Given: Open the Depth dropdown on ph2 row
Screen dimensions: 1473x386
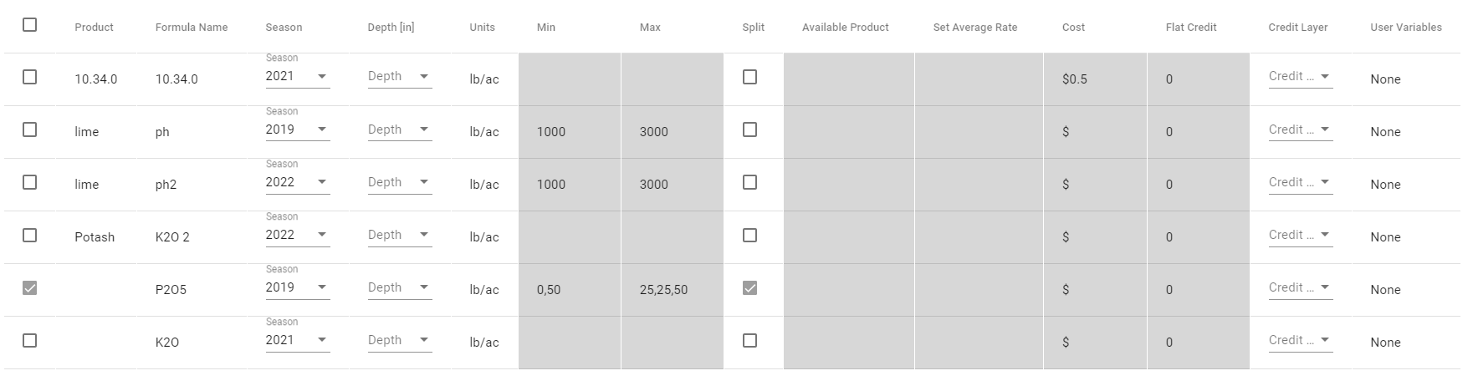Looking at the screenshot, I should click(x=400, y=183).
